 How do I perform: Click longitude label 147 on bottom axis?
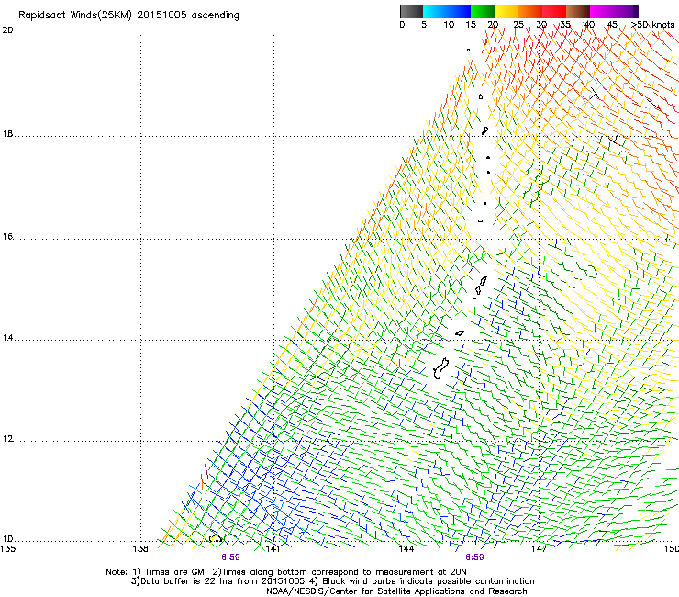click(539, 549)
